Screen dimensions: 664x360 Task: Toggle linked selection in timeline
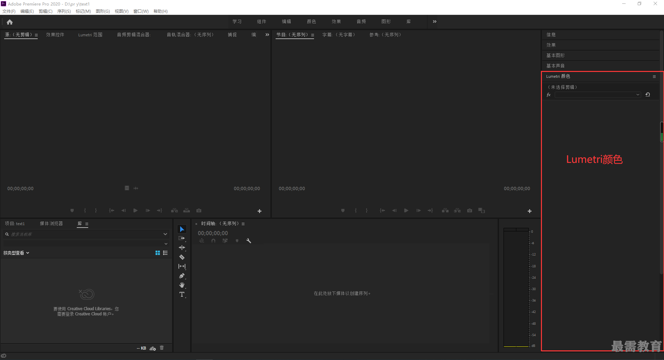click(225, 241)
